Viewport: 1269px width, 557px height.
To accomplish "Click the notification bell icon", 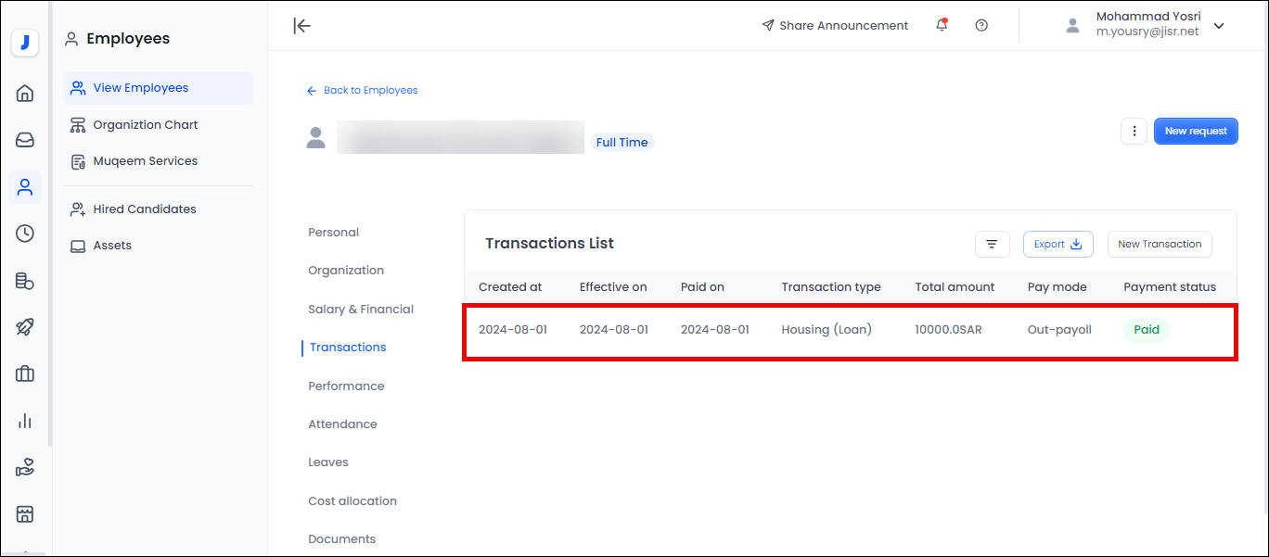I will click(x=942, y=26).
